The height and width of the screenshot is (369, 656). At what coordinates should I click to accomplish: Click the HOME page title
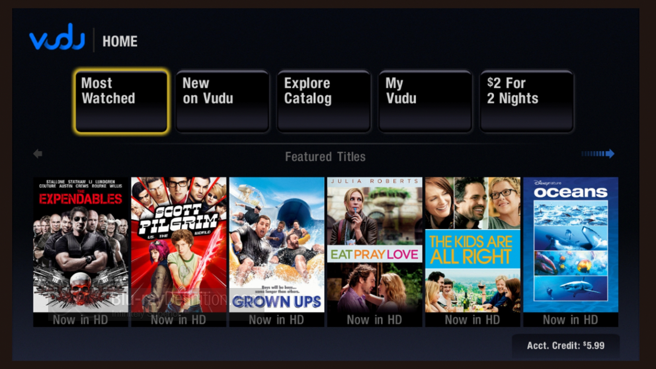120,42
